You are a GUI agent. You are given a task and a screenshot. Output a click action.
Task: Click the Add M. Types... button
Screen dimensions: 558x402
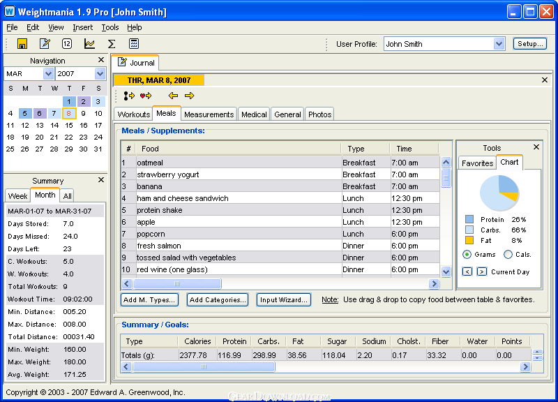149,300
